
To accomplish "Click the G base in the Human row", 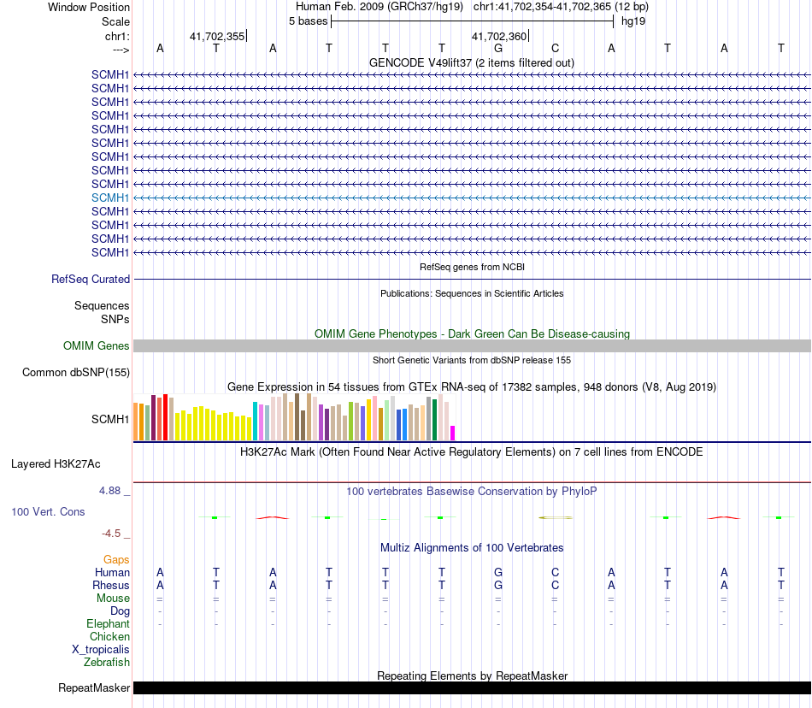I will click(x=498, y=572).
